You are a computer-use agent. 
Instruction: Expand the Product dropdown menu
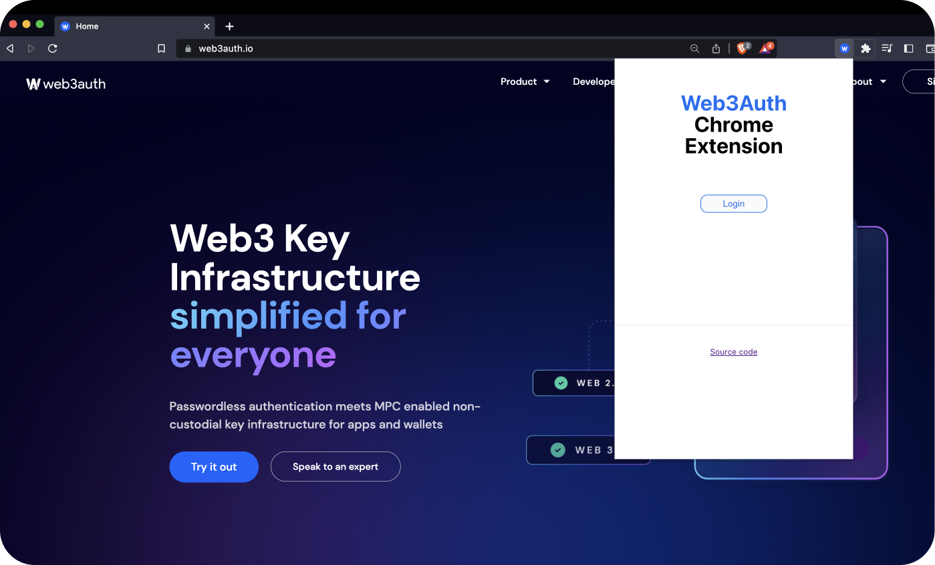coord(525,81)
